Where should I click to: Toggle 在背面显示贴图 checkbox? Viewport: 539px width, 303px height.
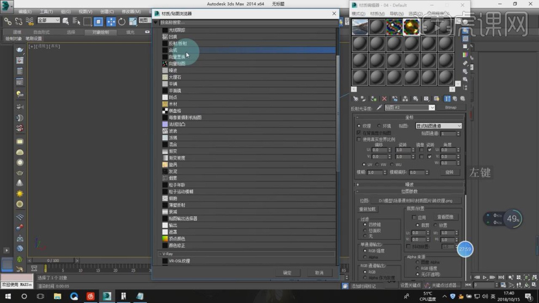[359, 133]
